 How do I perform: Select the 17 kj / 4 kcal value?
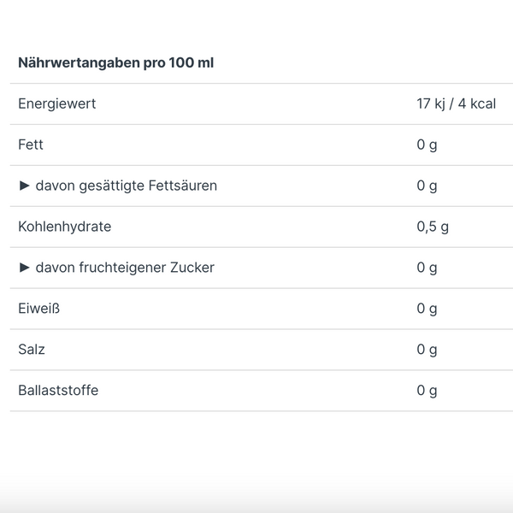tap(457, 103)
